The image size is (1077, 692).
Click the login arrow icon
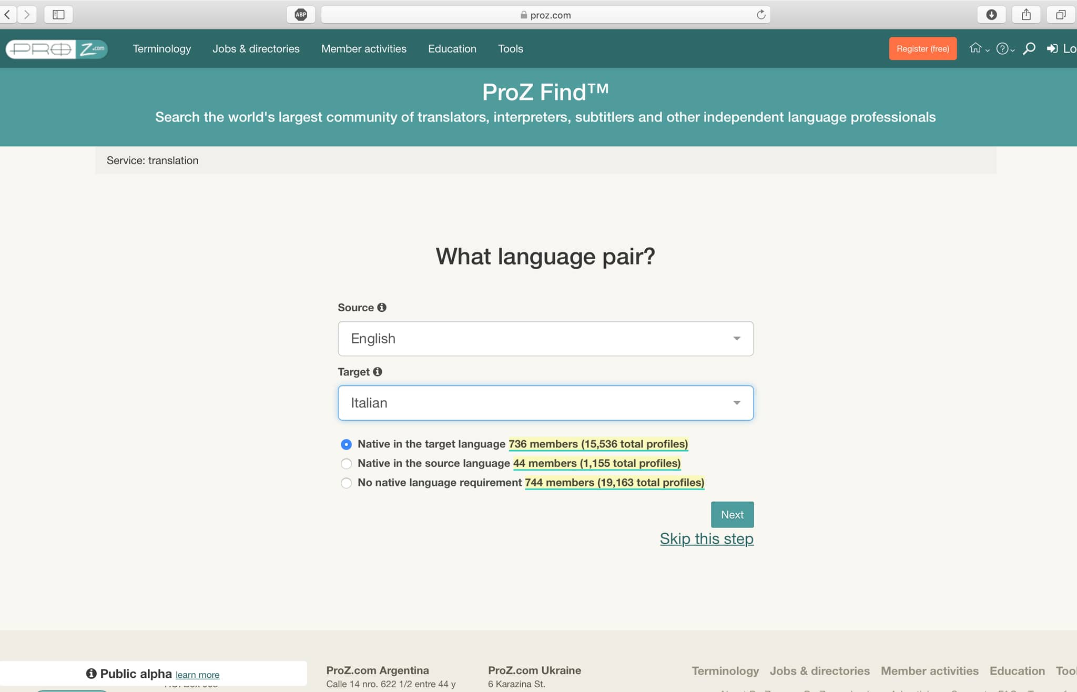click(x=1052, y=48)
